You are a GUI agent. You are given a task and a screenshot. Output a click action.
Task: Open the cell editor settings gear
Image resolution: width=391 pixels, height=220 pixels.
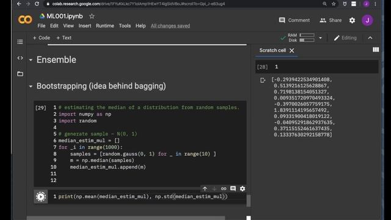(243, 189)
